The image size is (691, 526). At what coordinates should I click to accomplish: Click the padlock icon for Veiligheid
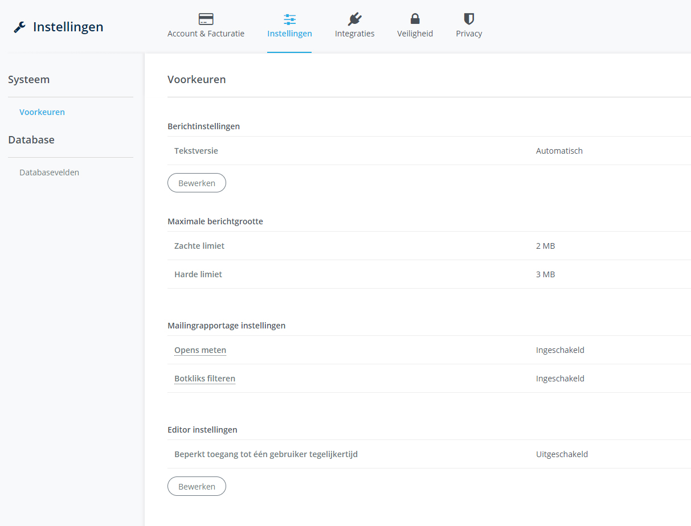(x=415, y=19)
